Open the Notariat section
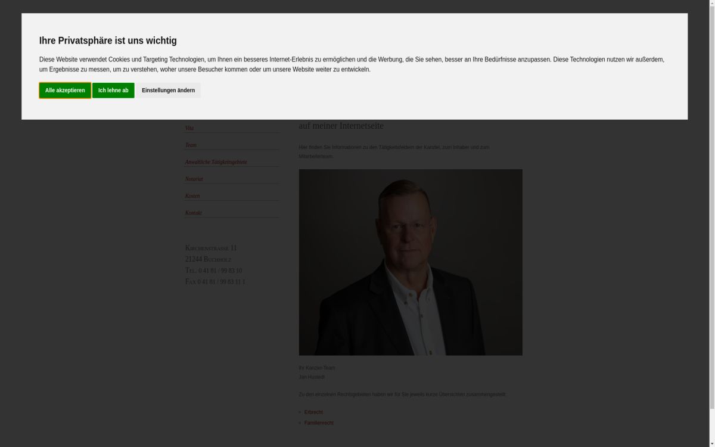Screen dimensions: 715x447 pos(194,179)
